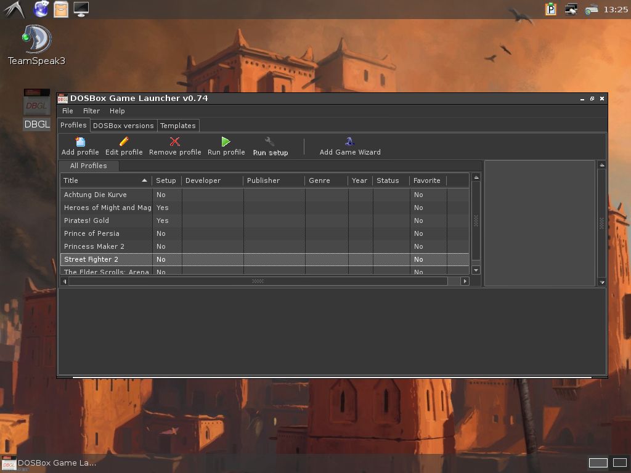Click the DBGL icon in window title bar
This screenshot has height=473, width=631.
click(x=63, y=99)
